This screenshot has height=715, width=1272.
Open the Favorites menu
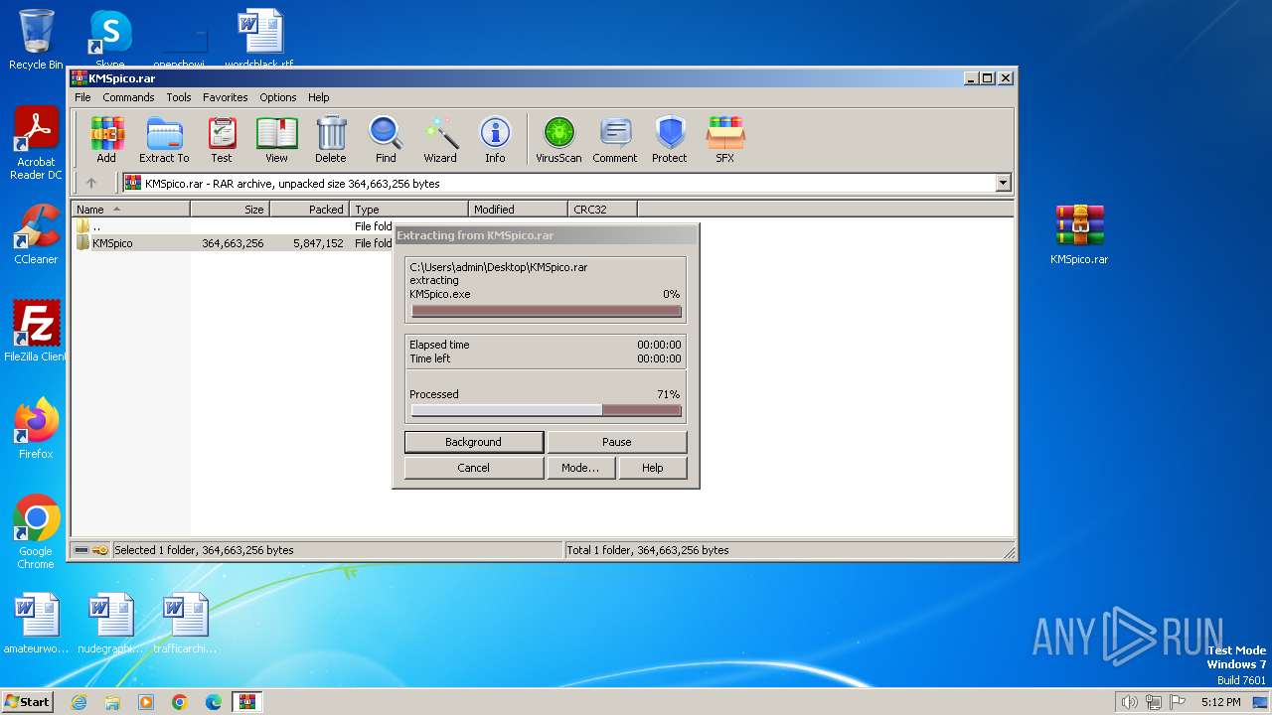[226, 97]
